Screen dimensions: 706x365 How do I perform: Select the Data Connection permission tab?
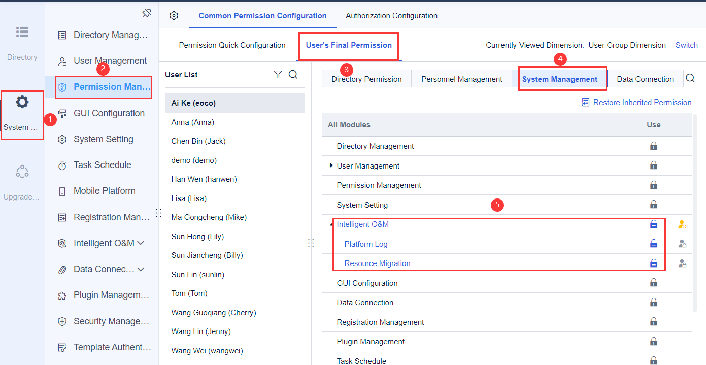(645, 79)
